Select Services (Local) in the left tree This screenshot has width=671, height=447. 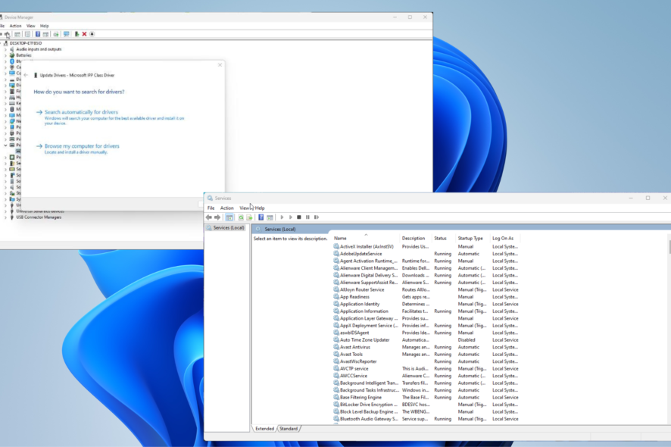226,228
